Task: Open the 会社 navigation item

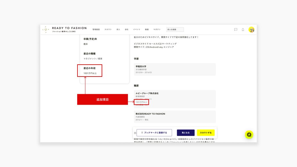Action: click(126, 30)
